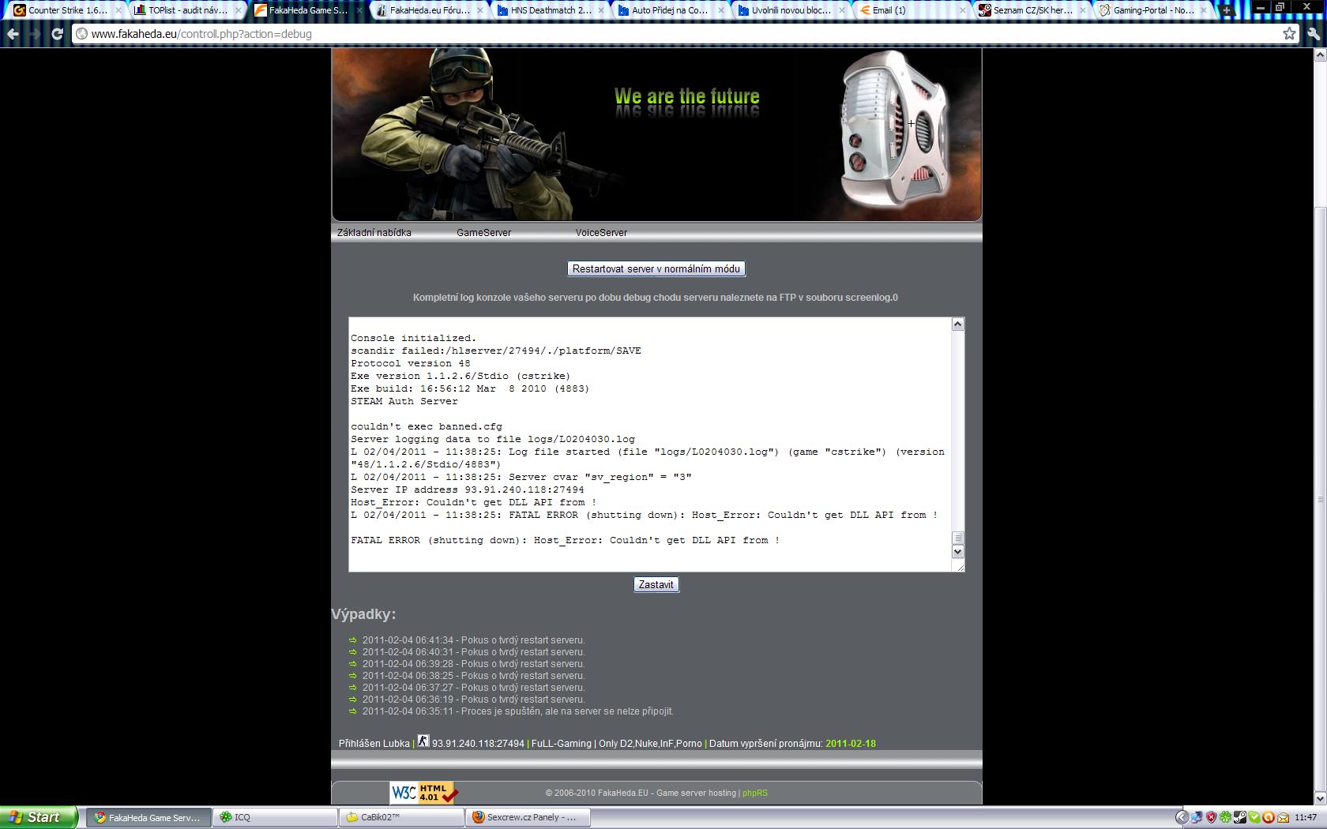Click the log entry dated 2011-02-04 06:41:34
1327x829 pixels.
pyautogui.click(x=473, y=640)
